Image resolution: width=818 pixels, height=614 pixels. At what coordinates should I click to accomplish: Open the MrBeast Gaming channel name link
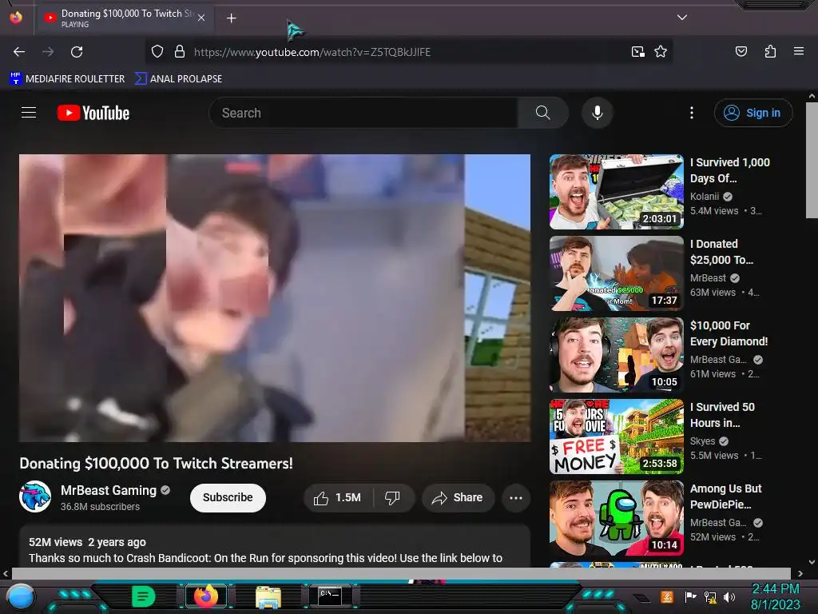tap(109, 490)
